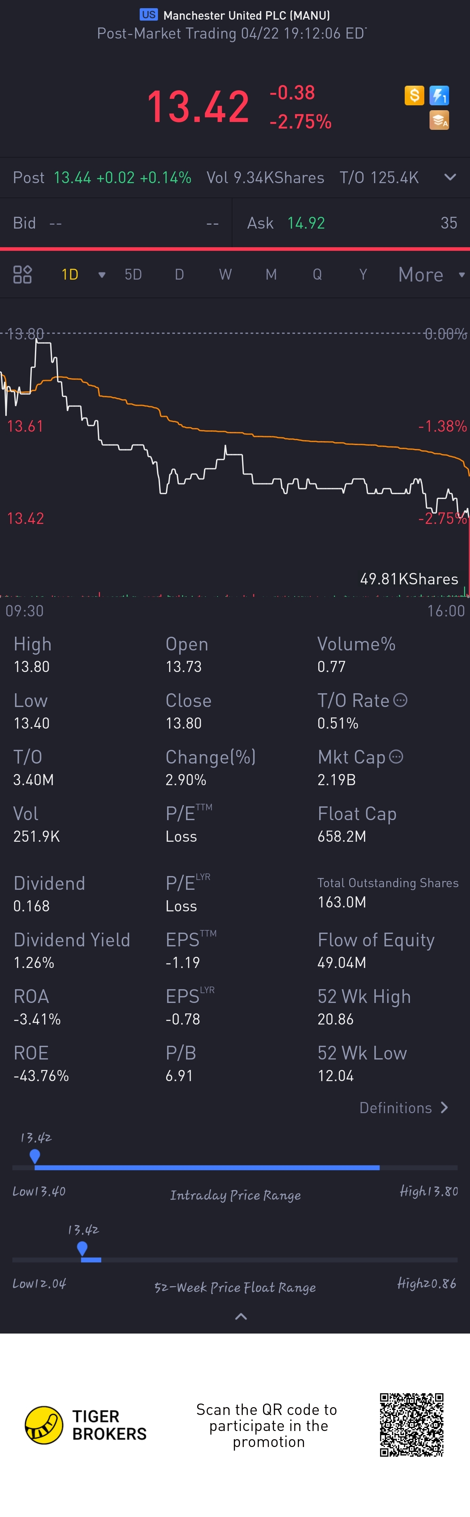Select the M monthly chart tab
The width and height of the screenshot is (470, 1517).
click(271, 275)
